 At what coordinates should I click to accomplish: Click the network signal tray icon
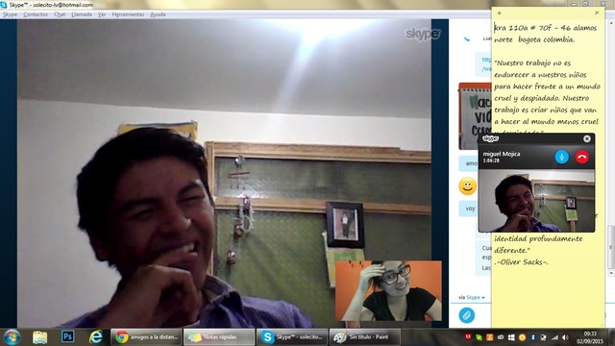tap(554, 337)
